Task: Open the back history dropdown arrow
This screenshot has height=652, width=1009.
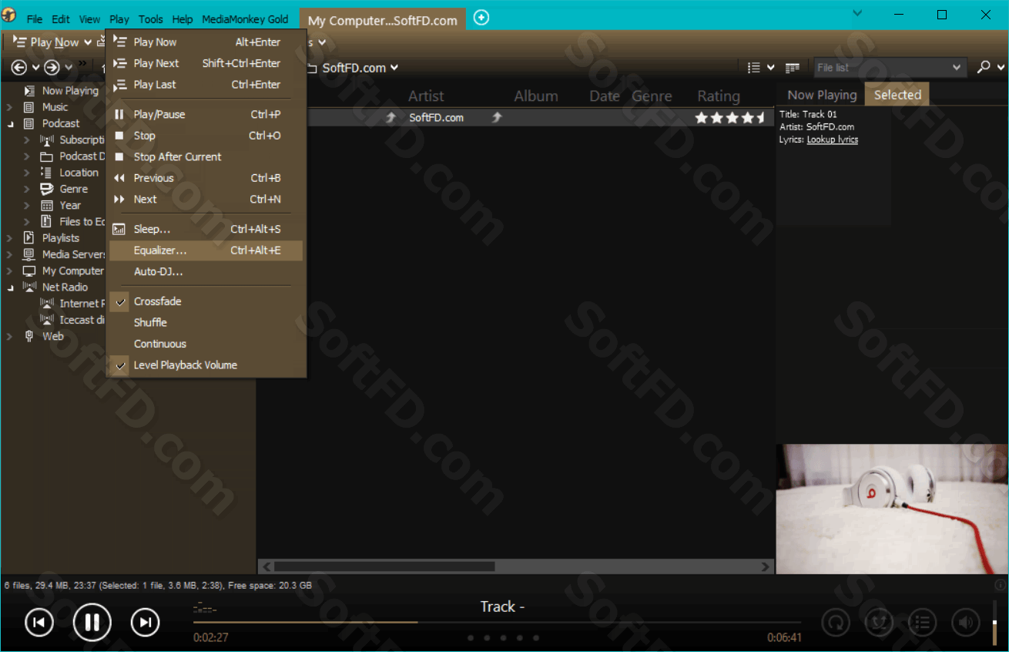Action: (x=35, y=68)
